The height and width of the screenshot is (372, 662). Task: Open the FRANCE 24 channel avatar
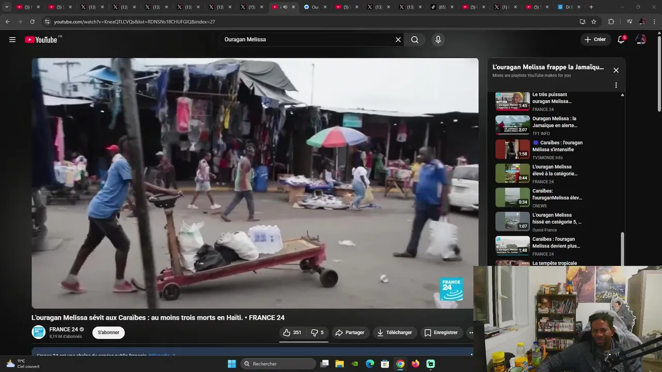[39, 332]
